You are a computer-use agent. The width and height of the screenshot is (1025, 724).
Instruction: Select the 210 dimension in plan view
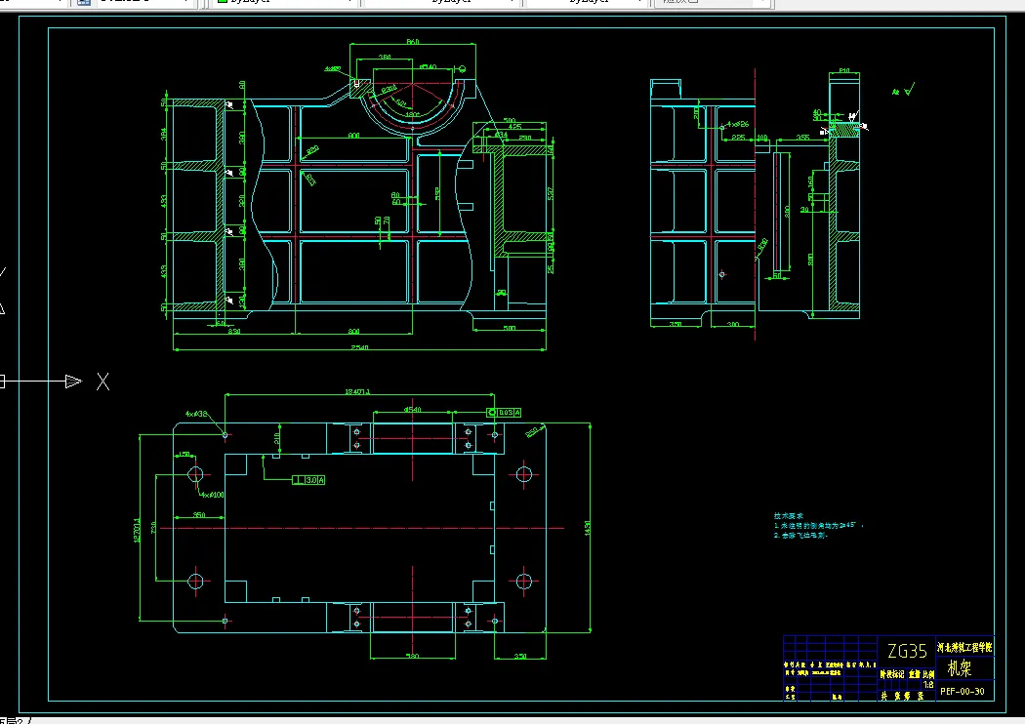tap(277, 438)
